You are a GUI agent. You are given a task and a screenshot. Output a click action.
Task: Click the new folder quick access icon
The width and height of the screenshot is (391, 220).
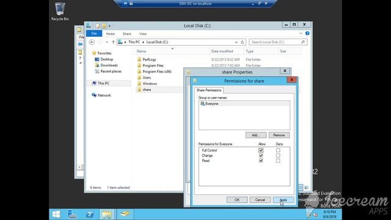pos(104,26)
